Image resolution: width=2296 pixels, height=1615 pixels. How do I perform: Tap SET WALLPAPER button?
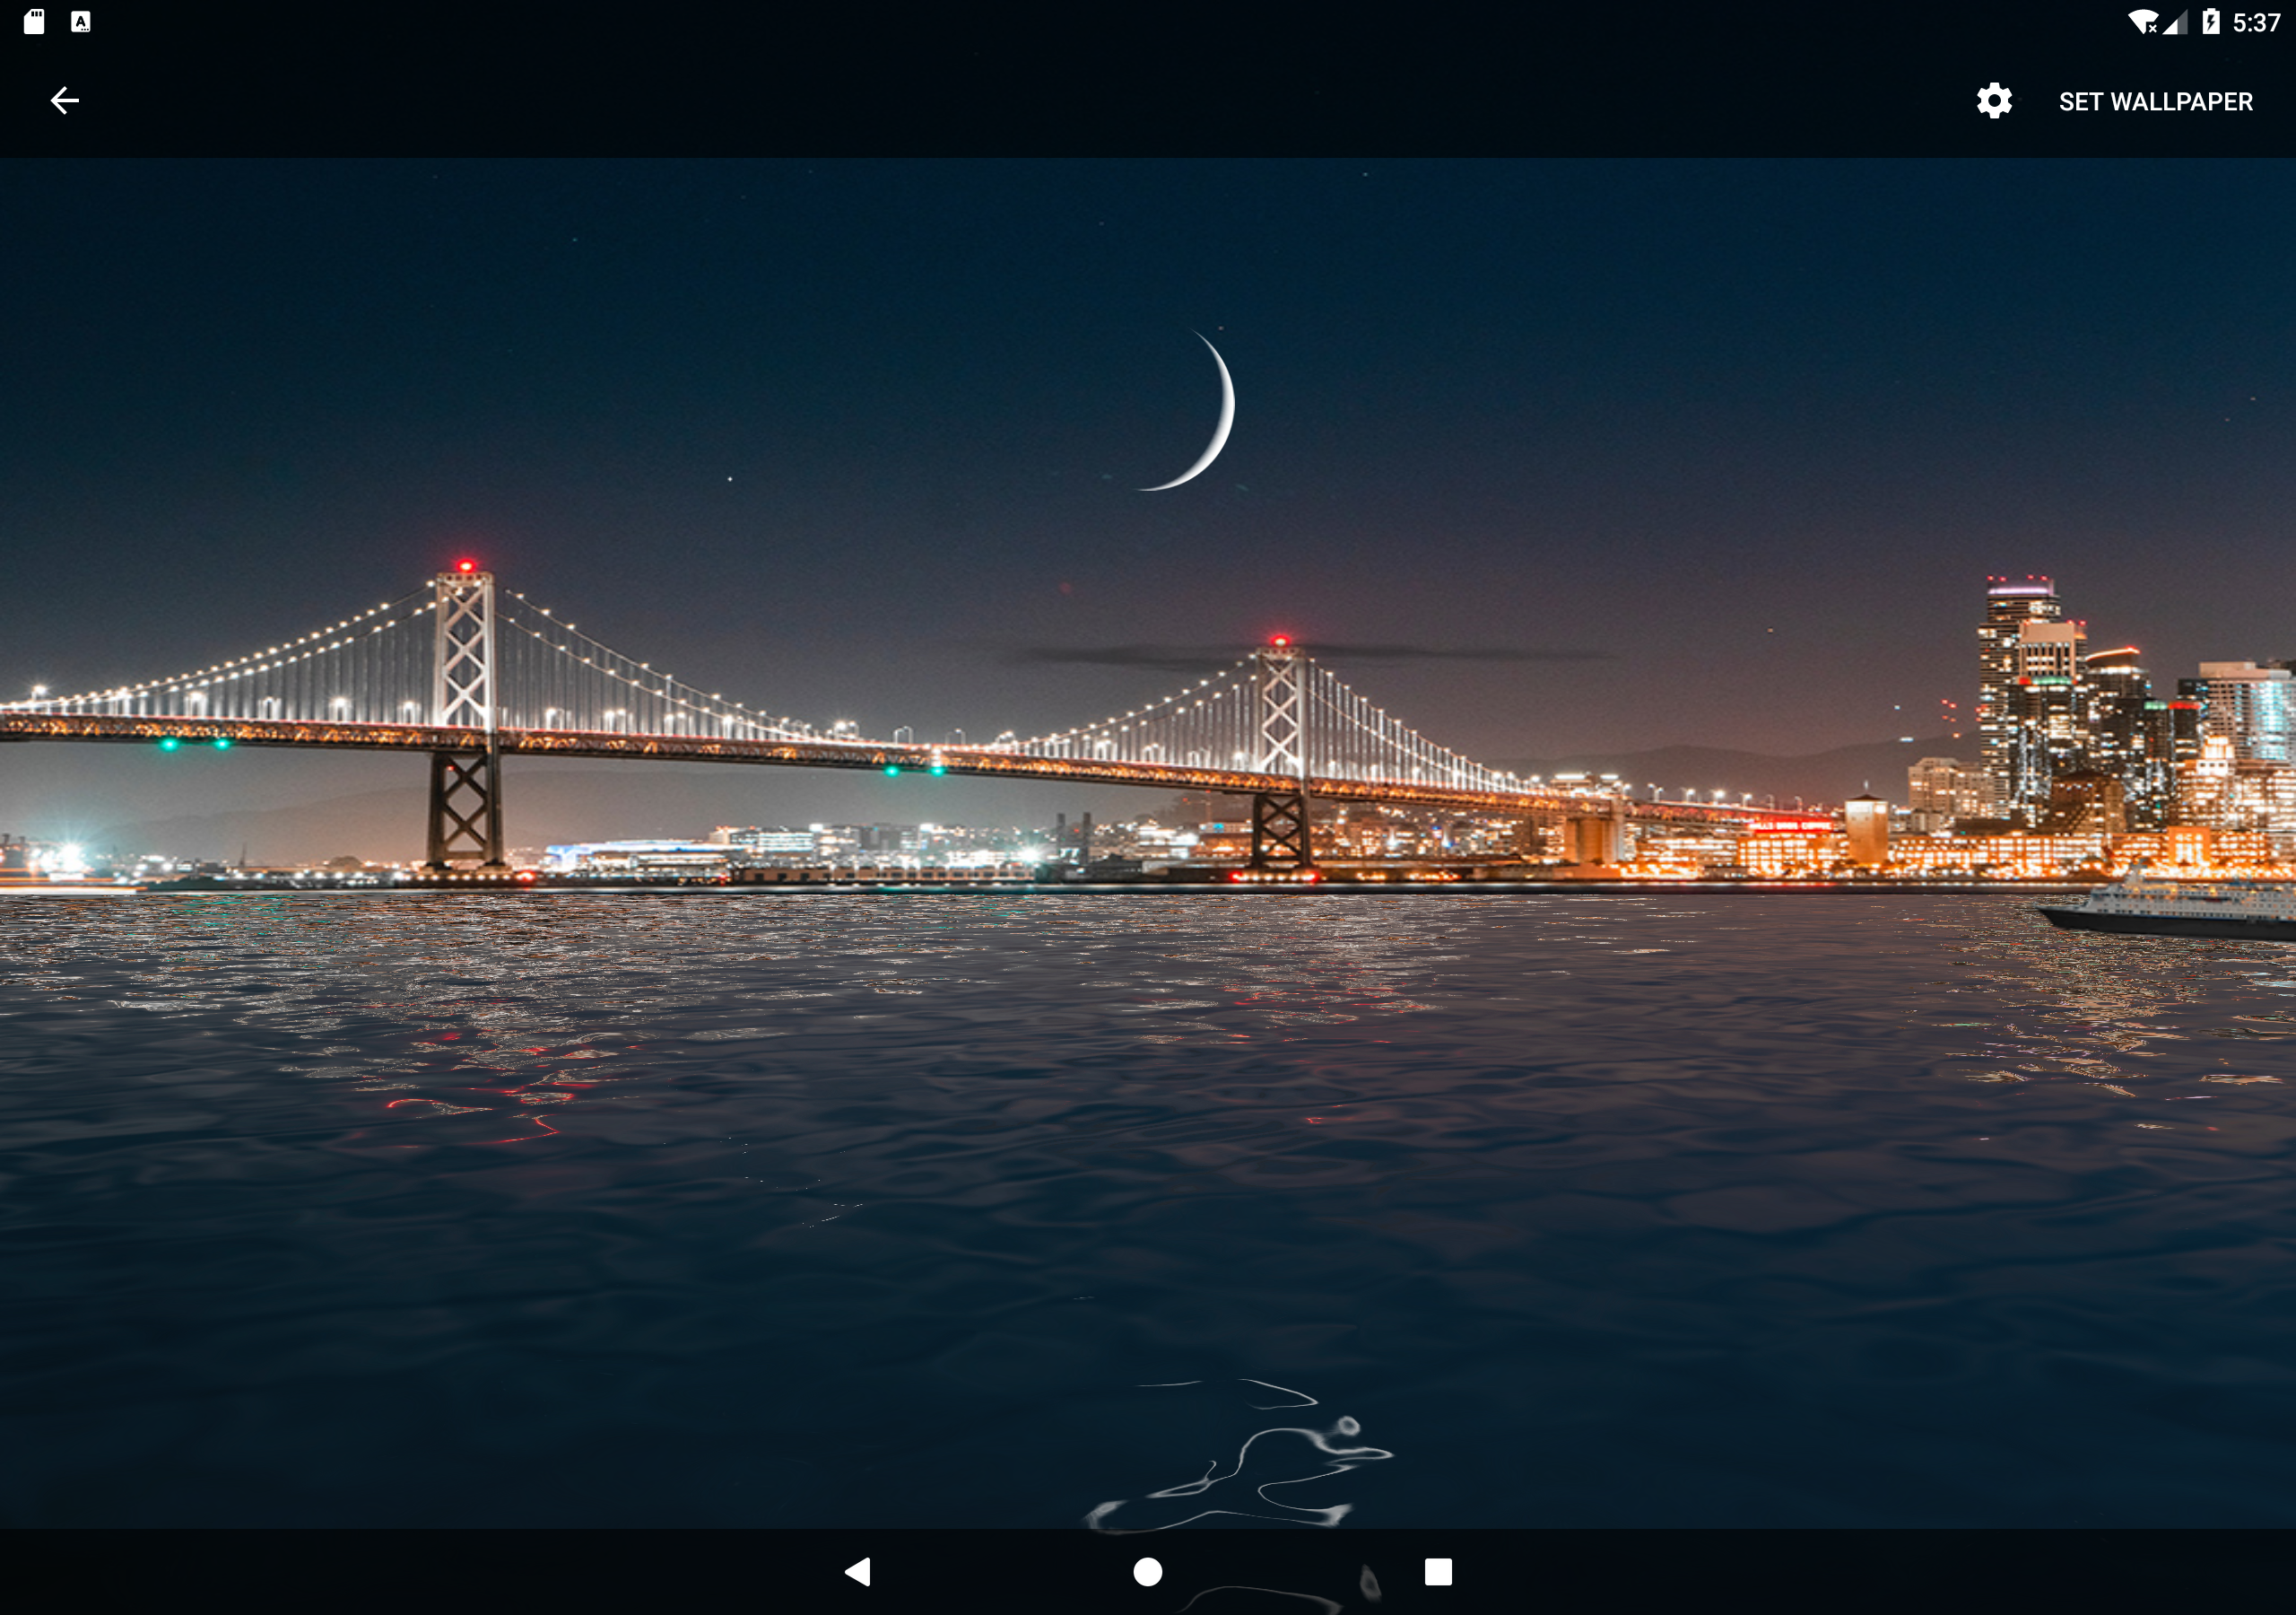tap(2155, 101)
